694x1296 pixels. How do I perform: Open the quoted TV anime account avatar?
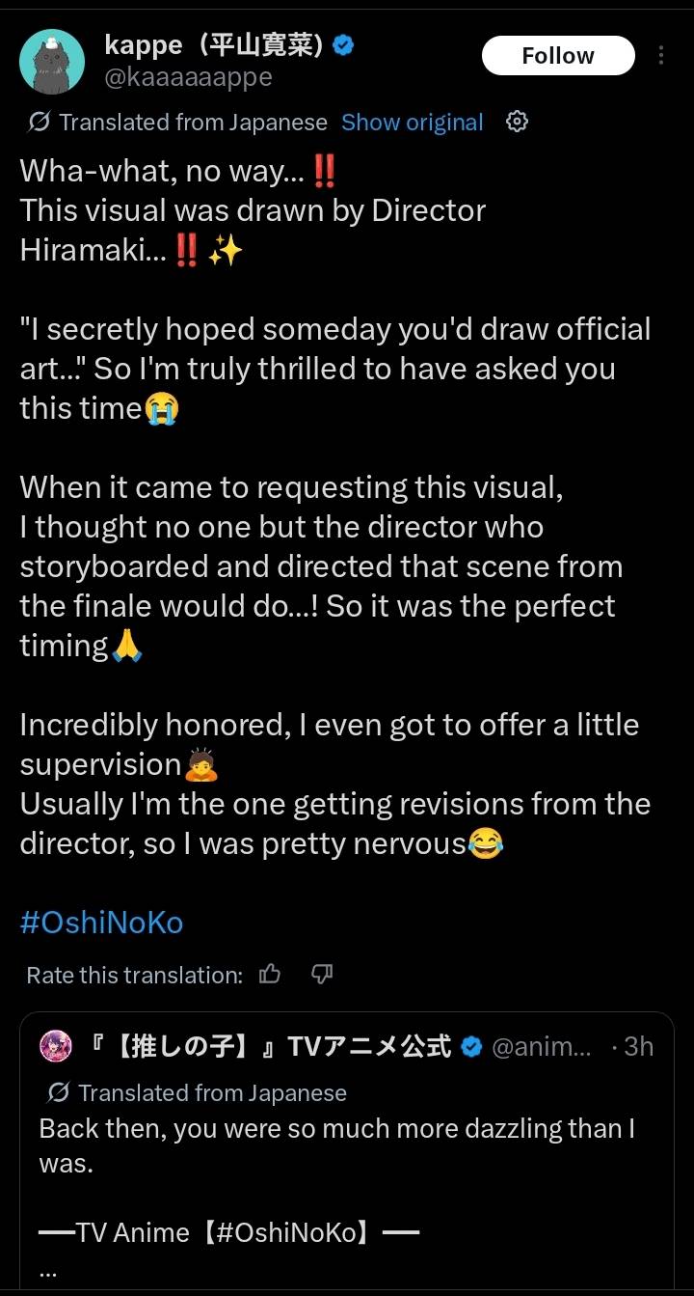tap(54, 1046)
